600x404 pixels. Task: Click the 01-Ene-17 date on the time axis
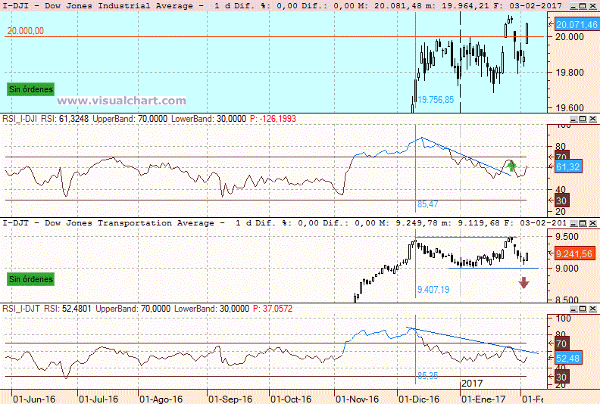tap(483, 399)
